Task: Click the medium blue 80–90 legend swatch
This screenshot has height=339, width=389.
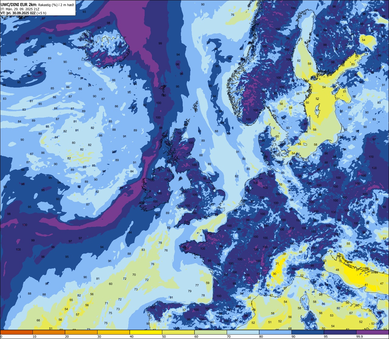Action: pyautogui.click(x=275, y=332)
